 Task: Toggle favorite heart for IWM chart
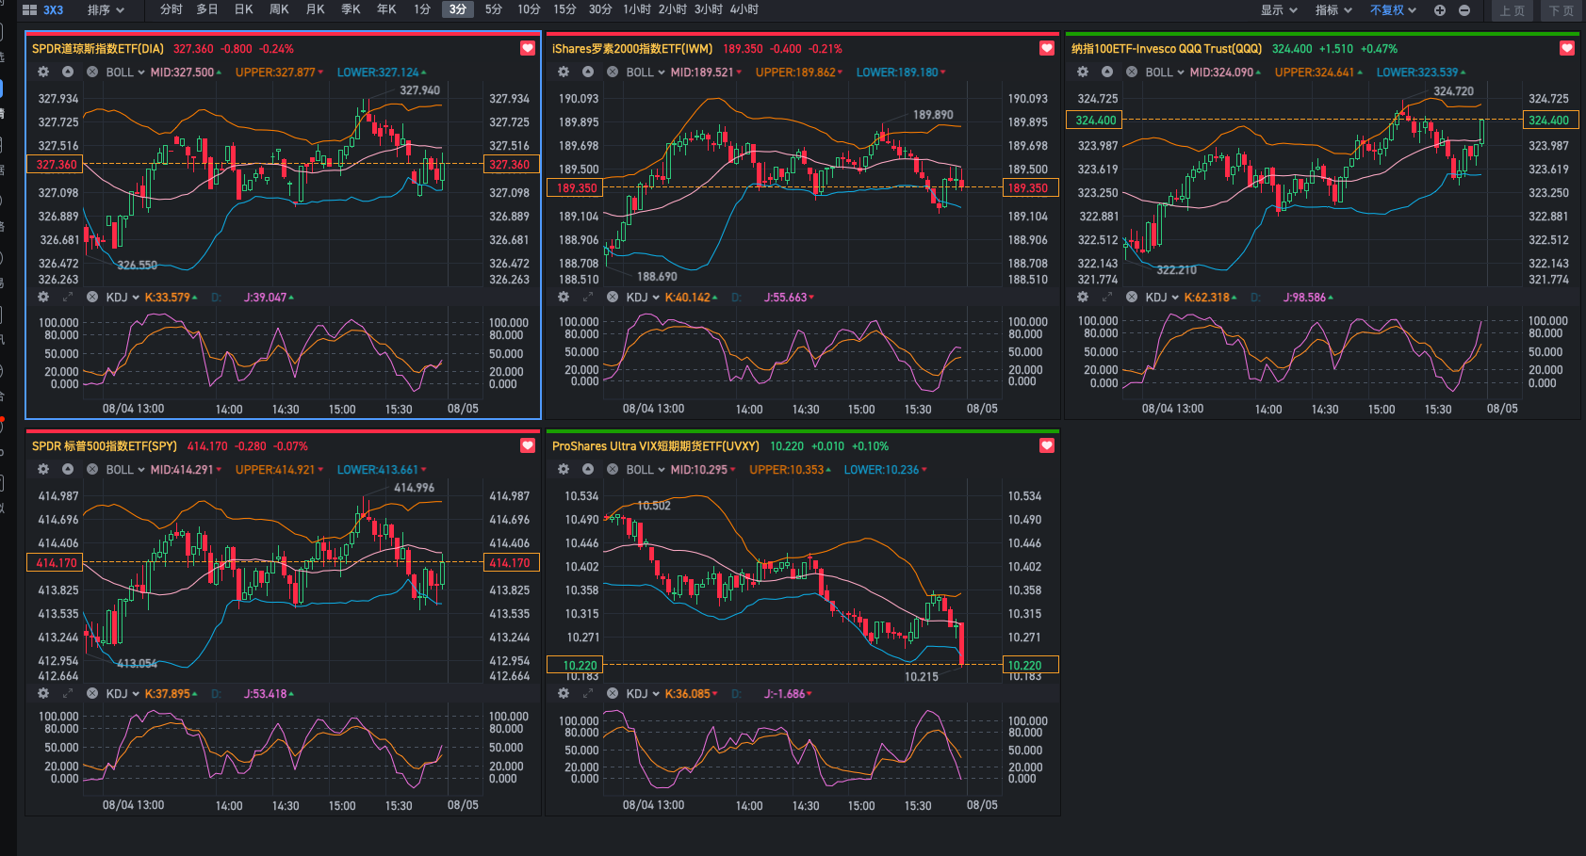point(1047,49)
